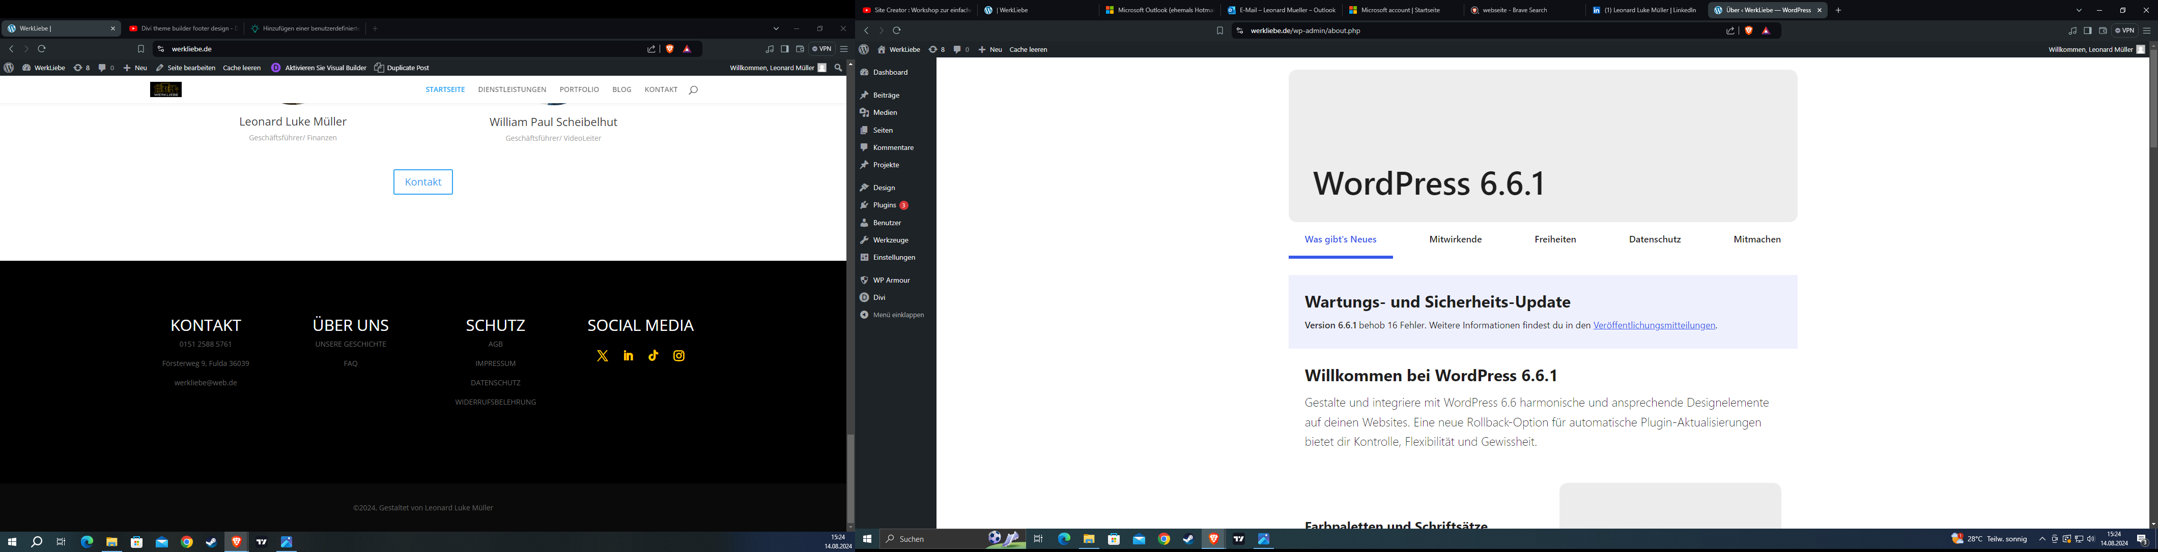Viewport: 2158px width, 552px height.
Task: Open the notification center on right taskbar
Action: [2142, 539]
